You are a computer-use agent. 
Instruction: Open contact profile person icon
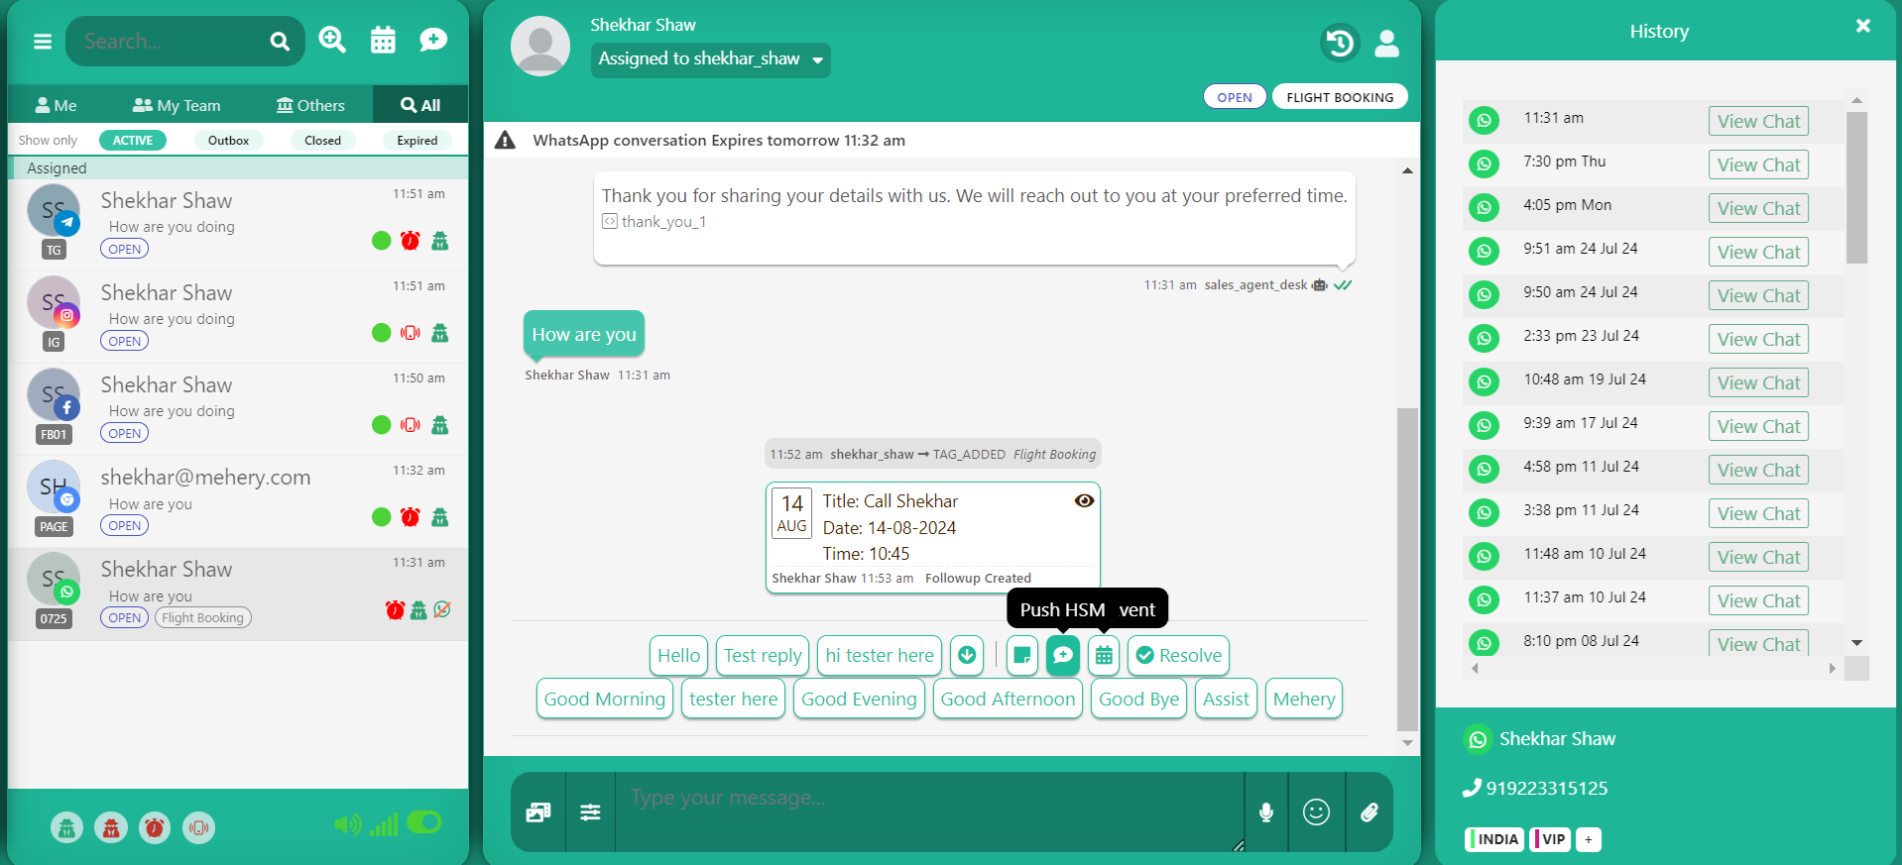tap(1386, 43)
